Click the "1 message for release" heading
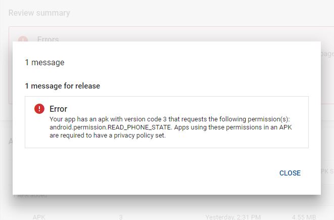Image resolution: width=334 pixels, height=220 pixels. pos(63,86)
